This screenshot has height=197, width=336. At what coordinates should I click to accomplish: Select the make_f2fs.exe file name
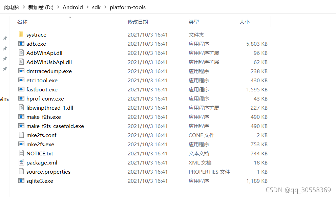[44, 117]
